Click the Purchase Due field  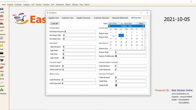point(79,39)
